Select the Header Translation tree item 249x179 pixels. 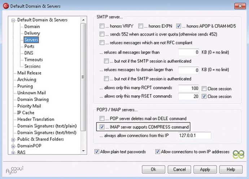[x=36, y=119]
